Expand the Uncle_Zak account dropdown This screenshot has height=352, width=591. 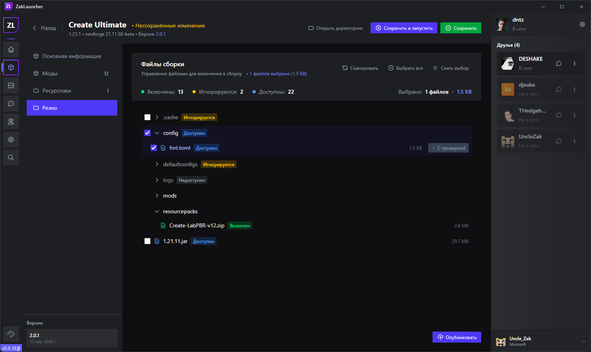click(x=584, y=341)
